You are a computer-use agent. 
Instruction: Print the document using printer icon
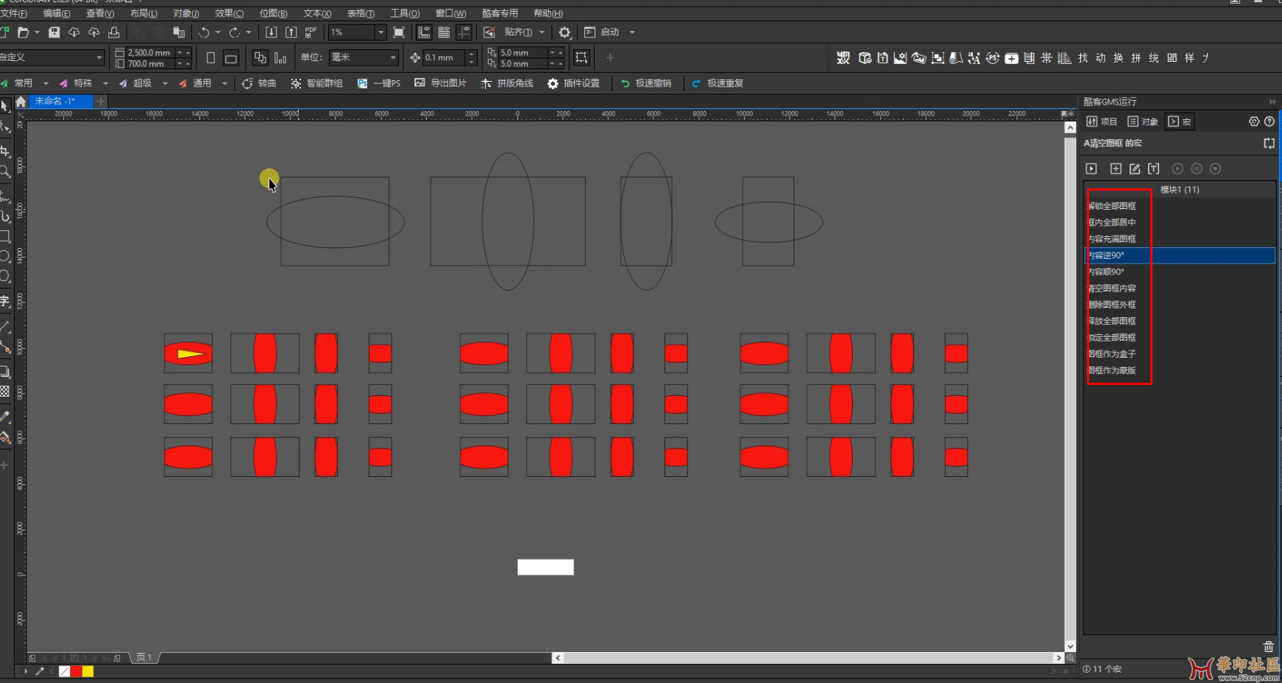[x=114, y=32]
